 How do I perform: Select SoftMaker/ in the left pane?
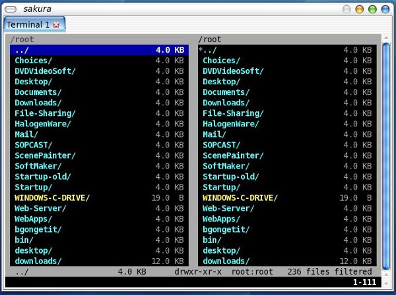[x=99, y=167]
